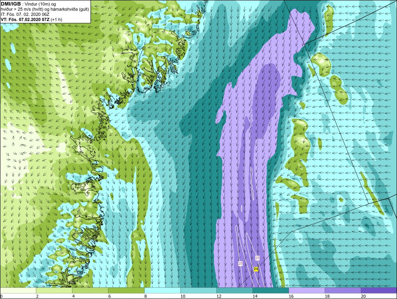
Task: Click the legend scale number 20
Action: [363, 296]
